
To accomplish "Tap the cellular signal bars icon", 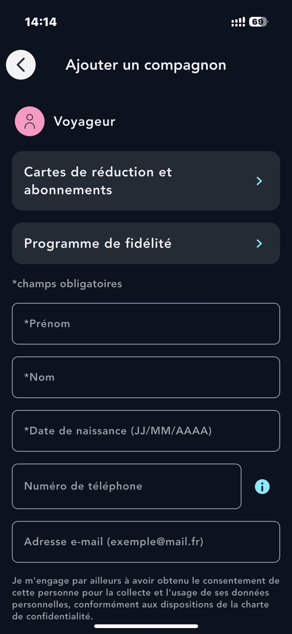I will [238, 22].
